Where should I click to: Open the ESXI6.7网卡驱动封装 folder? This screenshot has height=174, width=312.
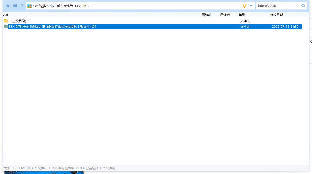pos(51,26)
